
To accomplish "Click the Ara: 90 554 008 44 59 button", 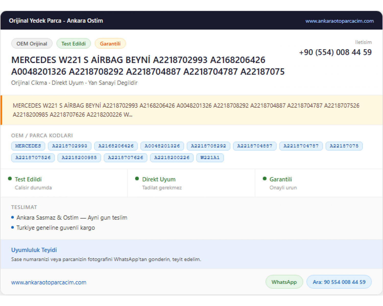I will click(339, 282).
